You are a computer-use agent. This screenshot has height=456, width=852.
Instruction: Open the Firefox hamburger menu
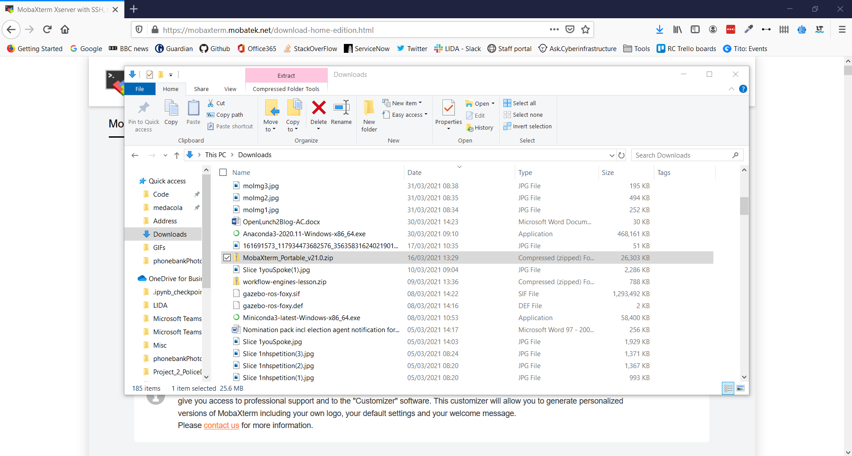coord(842,29)
